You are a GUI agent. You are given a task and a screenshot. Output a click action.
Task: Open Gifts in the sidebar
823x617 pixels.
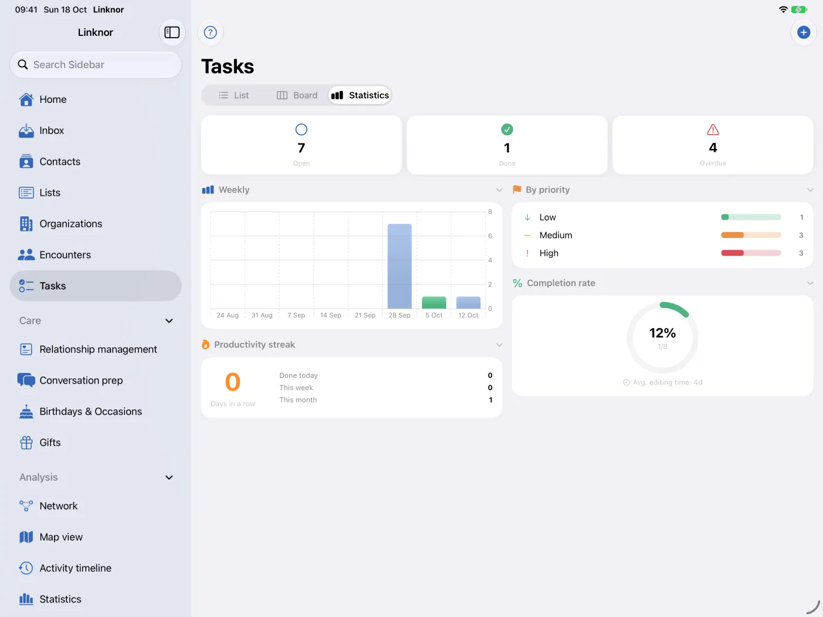(x=96, y=442)
